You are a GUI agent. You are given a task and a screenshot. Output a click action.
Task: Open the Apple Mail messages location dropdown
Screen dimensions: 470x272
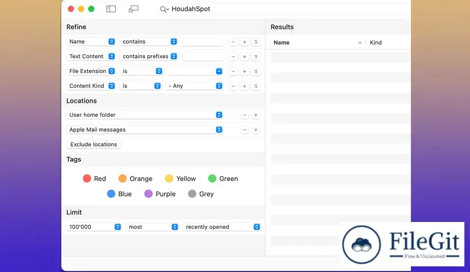[x=144, y=129]
